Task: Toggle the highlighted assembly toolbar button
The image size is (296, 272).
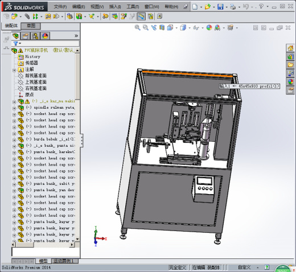Action: coord(141,17)
